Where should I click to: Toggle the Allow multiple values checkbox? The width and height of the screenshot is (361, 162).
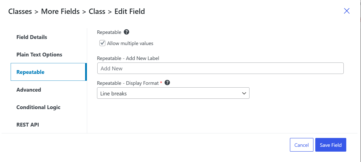(x=102, y=43)
